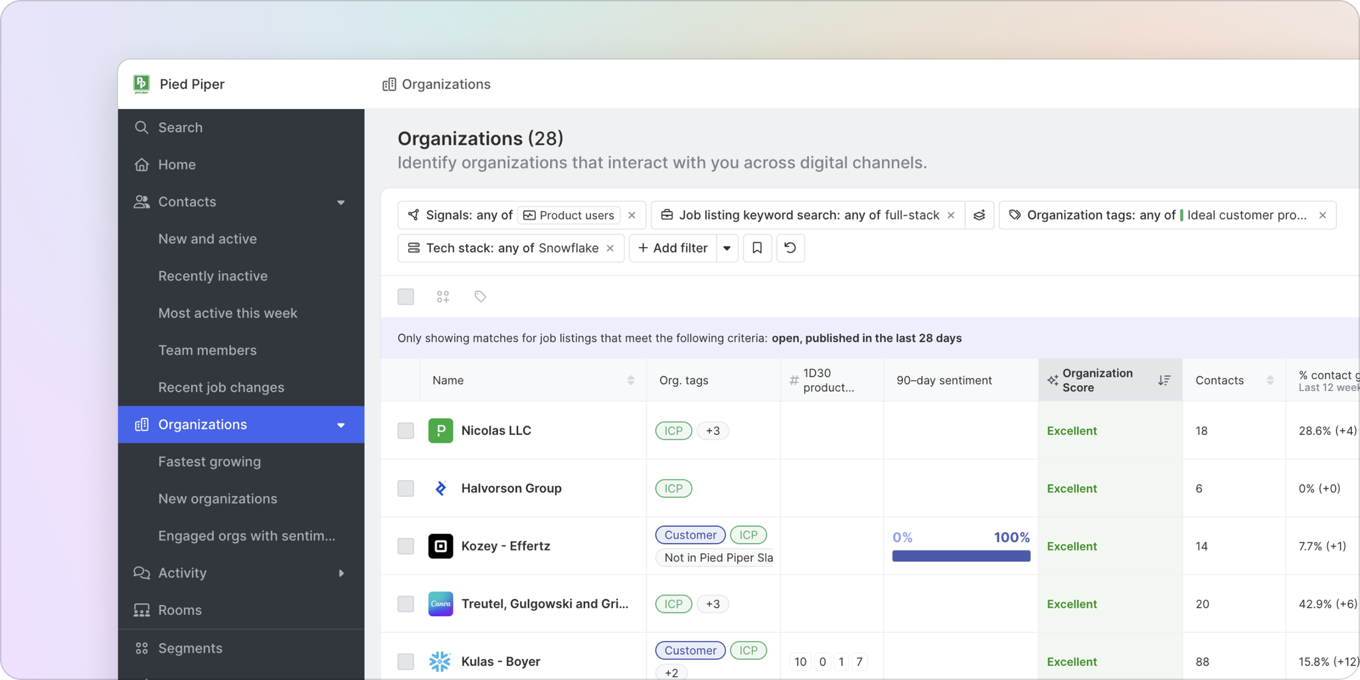Remove the Organization tags filter

click(1323, 215)
